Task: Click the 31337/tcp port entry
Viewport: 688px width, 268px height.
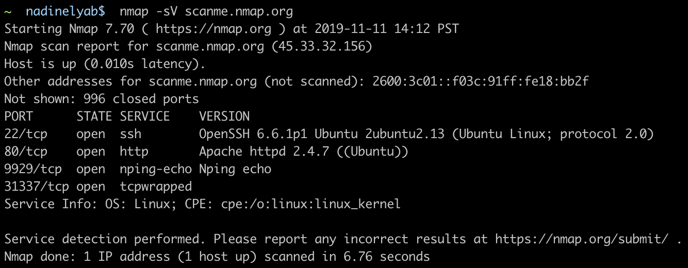Action: (x=37, y=187)
